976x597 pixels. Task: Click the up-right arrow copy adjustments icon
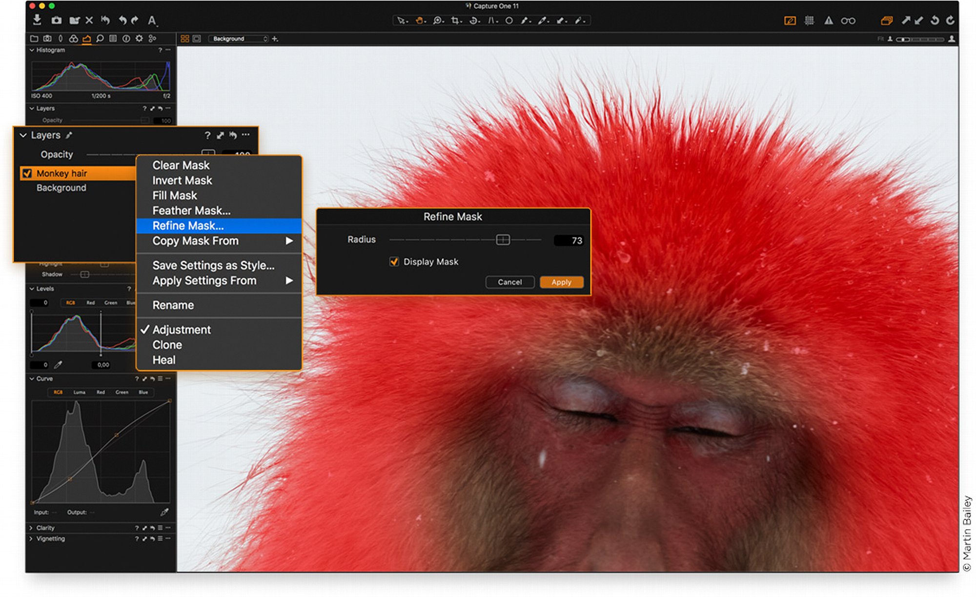point(906,20)
